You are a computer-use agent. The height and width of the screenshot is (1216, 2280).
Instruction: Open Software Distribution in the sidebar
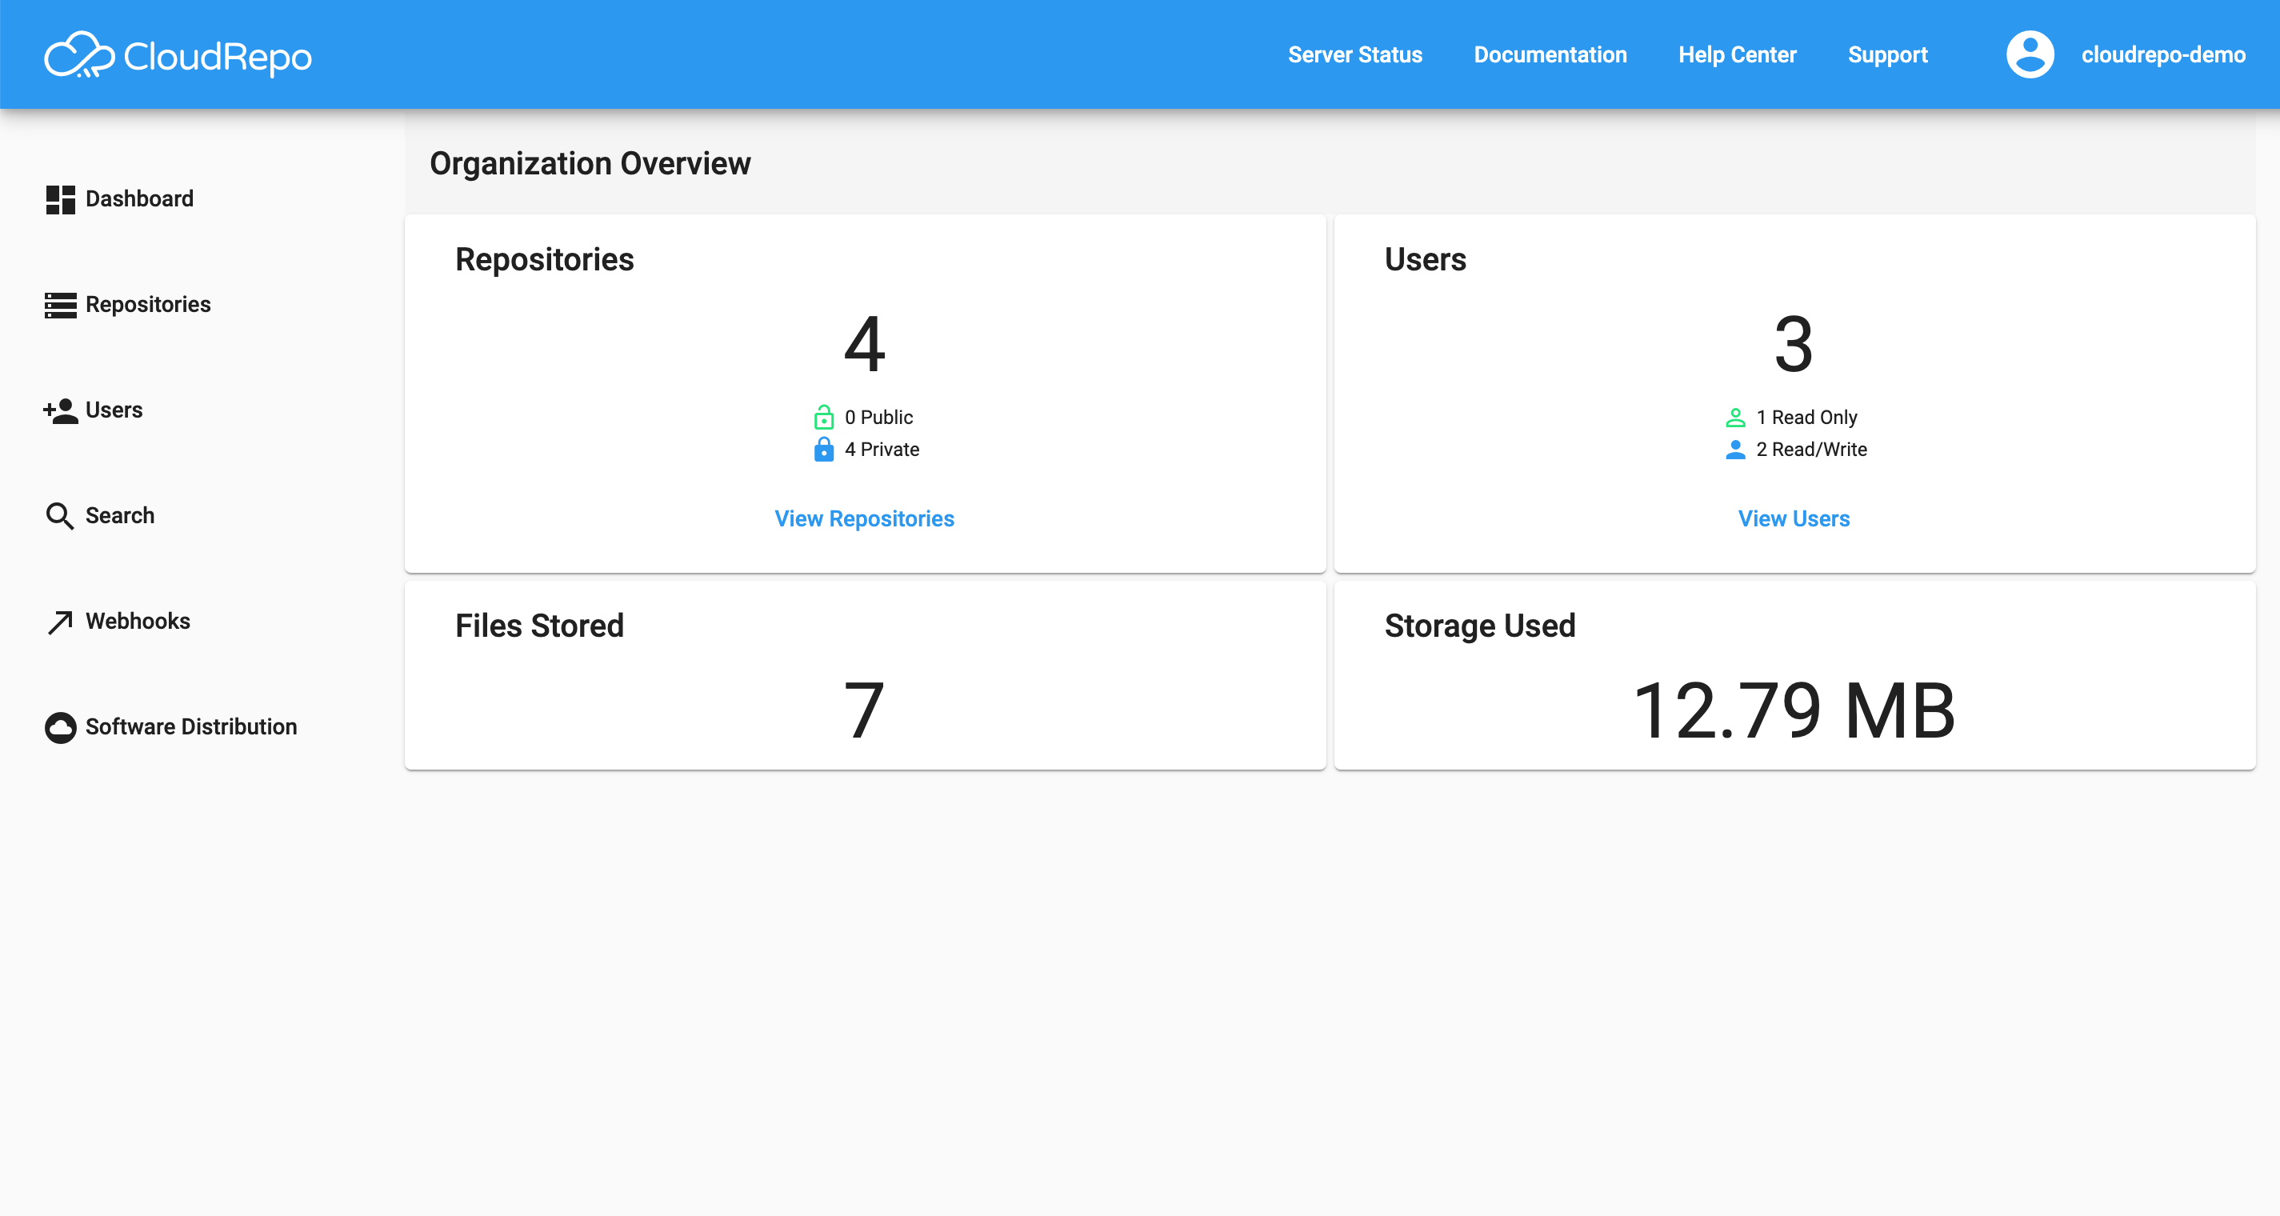coord(172,727)
